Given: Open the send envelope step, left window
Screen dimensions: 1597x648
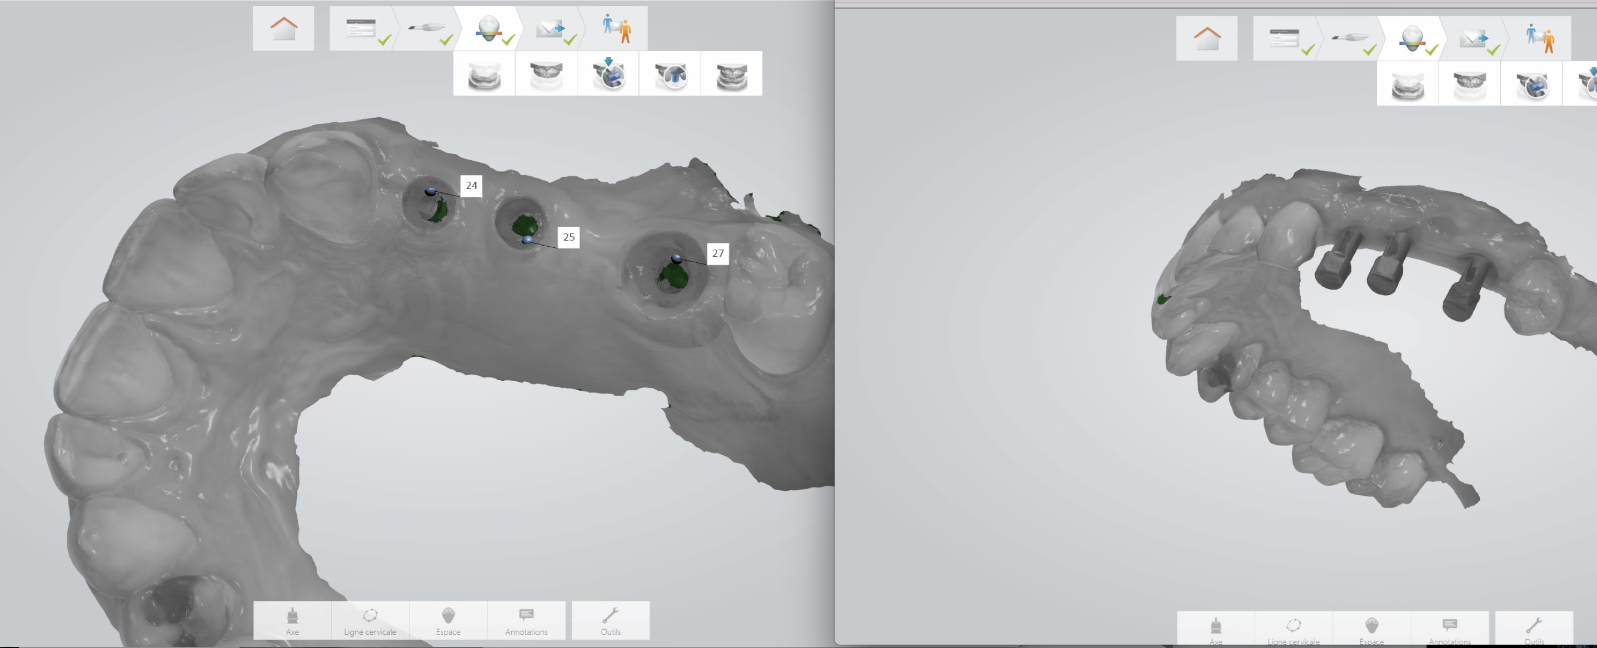Looking at the screenshot, I should pyautogui.click(x=550, y=29).
